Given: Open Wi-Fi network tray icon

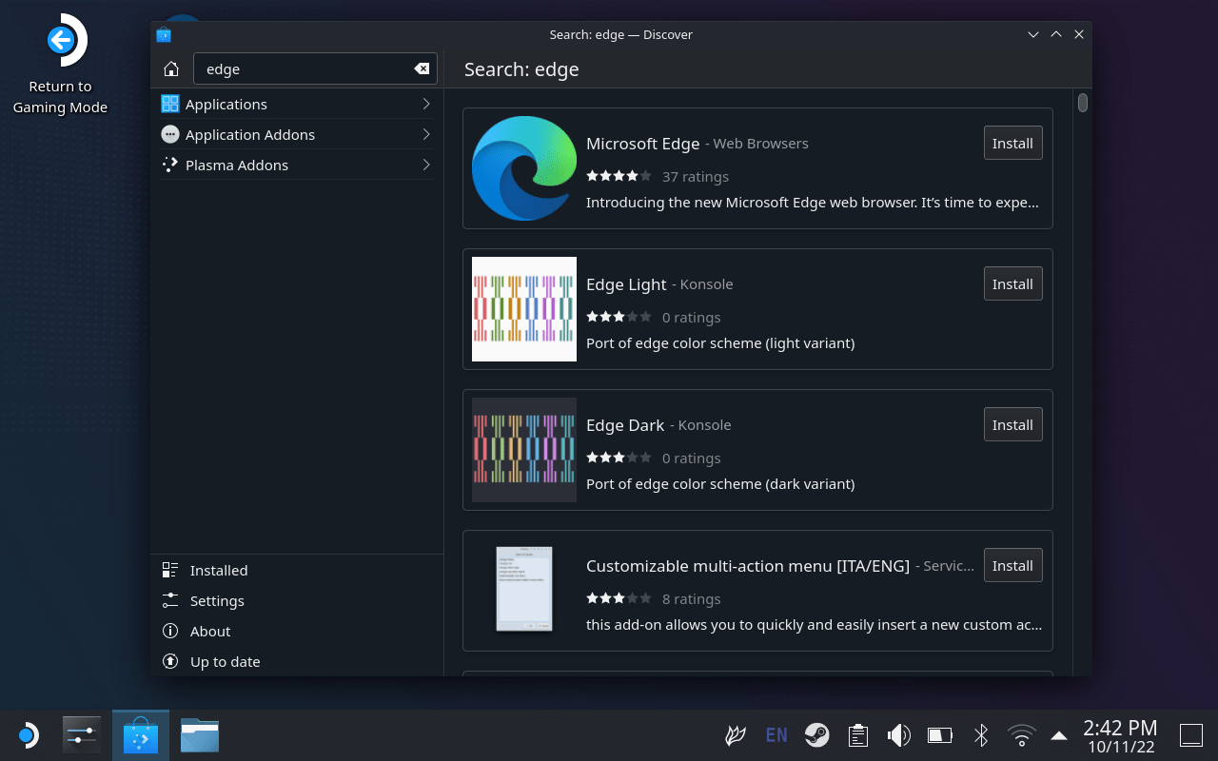Looking at the screenshot, I should pos(1022,735).
